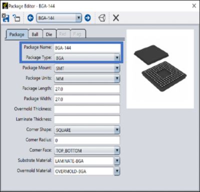The height and width of the screenshot is (192, 200).
Task: Click the copy package icon in toolbar
Action: click(x=16, y=18)
